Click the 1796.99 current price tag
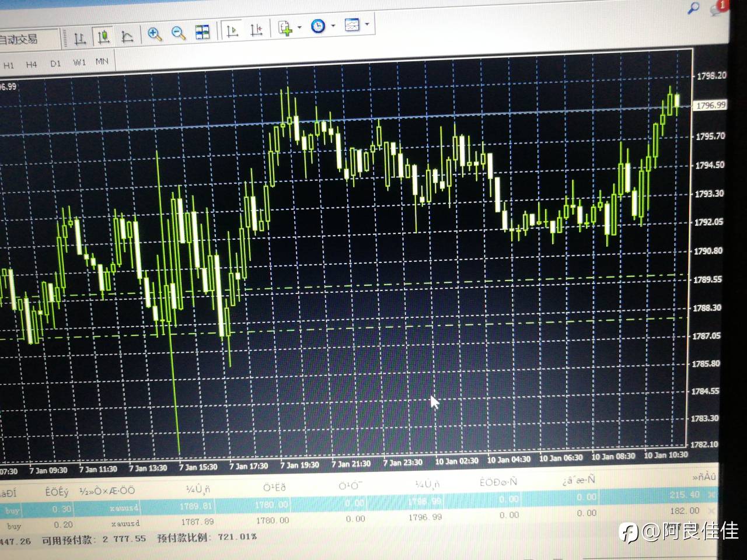747x560 pixels. [710, 105]
